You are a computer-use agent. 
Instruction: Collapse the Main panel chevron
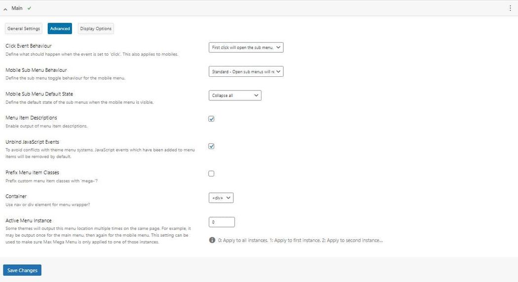[5, 9]
